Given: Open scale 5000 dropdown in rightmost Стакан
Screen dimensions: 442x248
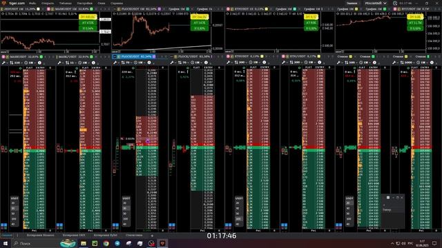Looking at the screenshot, I should 407,63.
